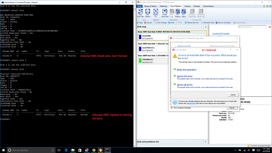Click the taskbar clock showing 11:11 AM
The image size is (272, 153).
[x=266, y=150]
